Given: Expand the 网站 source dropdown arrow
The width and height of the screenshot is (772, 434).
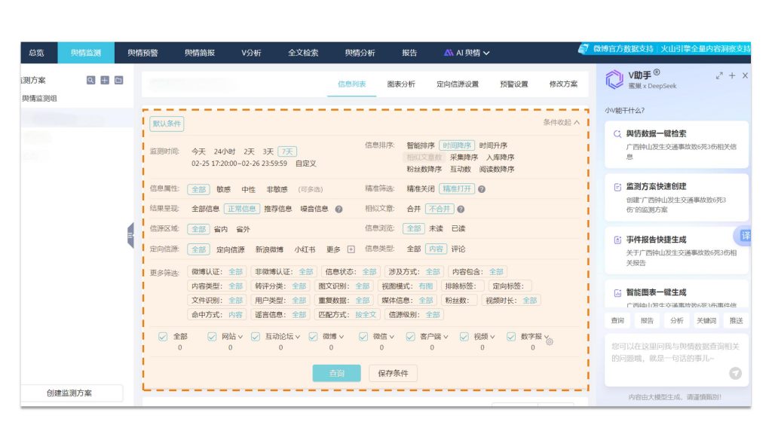Looking at the screenshot, I should (x=240, y=337).
